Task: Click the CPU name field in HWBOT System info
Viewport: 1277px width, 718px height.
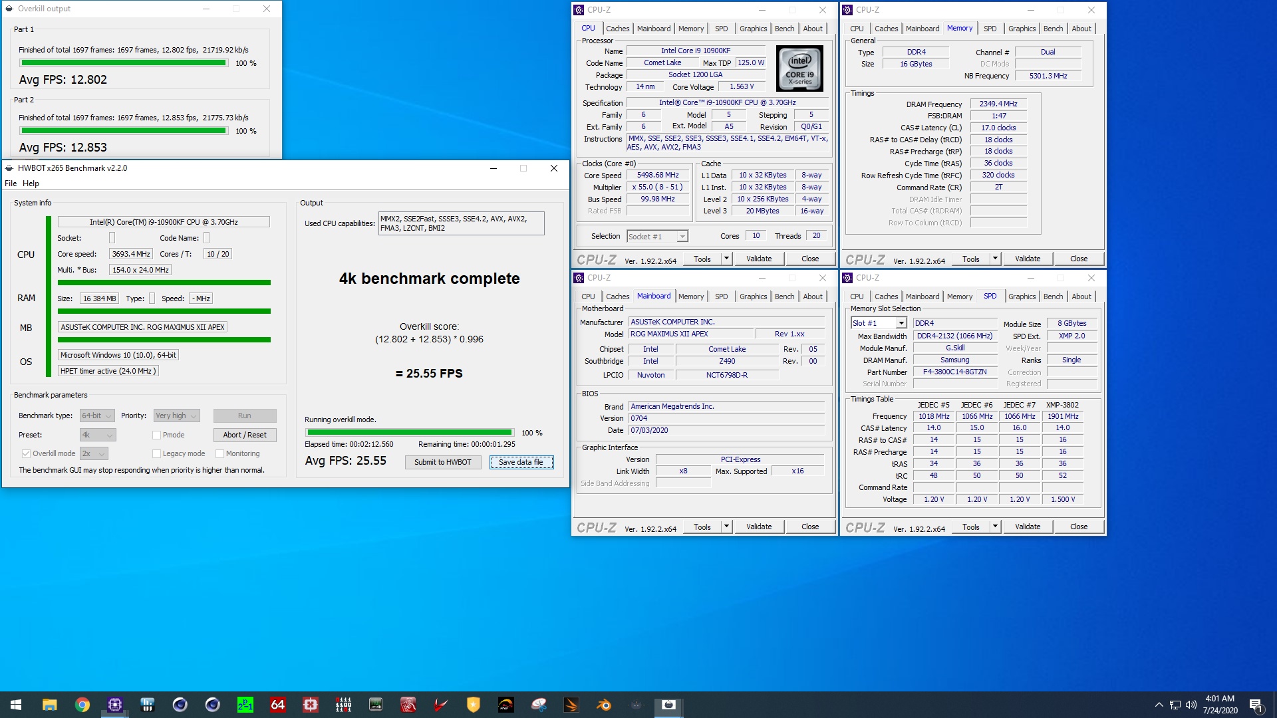Action: (164, 222)
